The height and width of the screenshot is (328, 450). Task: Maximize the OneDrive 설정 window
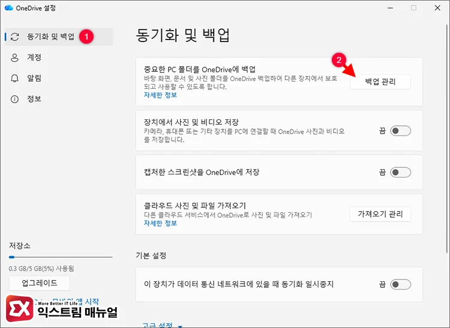(x=413, y=8)
